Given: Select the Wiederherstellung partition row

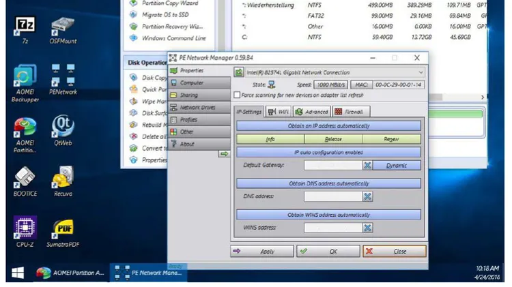Looking at the screenshot, I should [x=359, y=5].
